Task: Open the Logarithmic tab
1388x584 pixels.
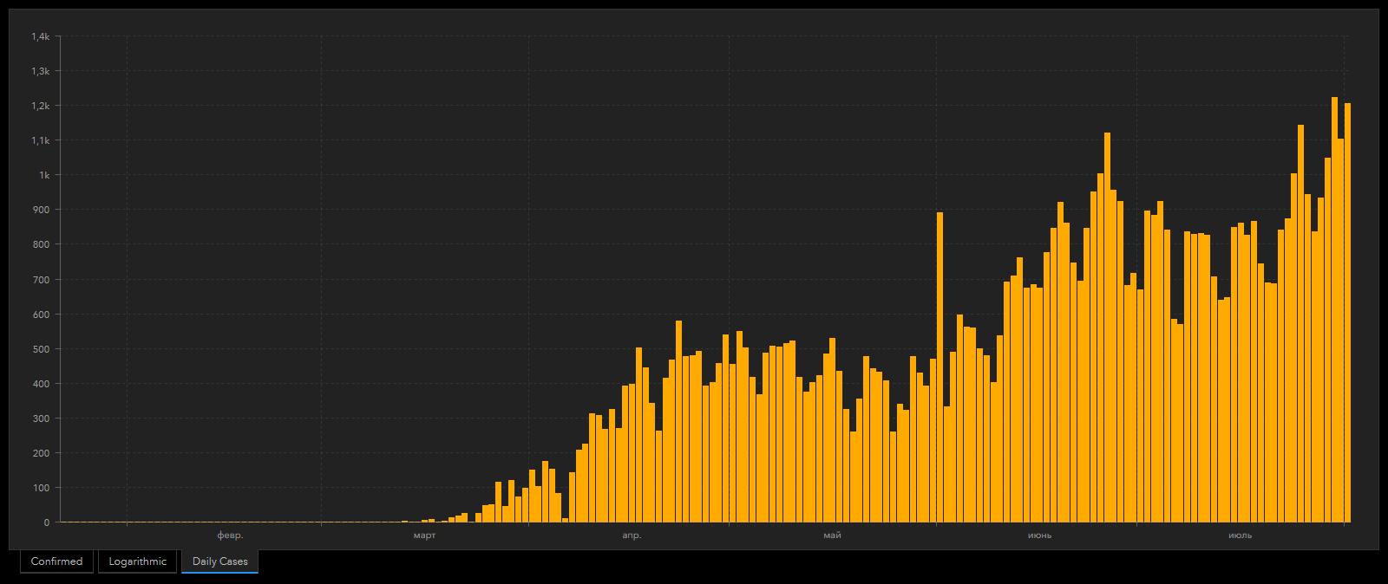Action: click(x=137, y=561)
